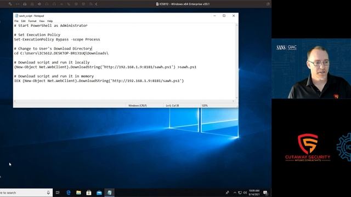
Task: Open Microsoft Store from the taskbar
Action: click(x=89, y=193)
